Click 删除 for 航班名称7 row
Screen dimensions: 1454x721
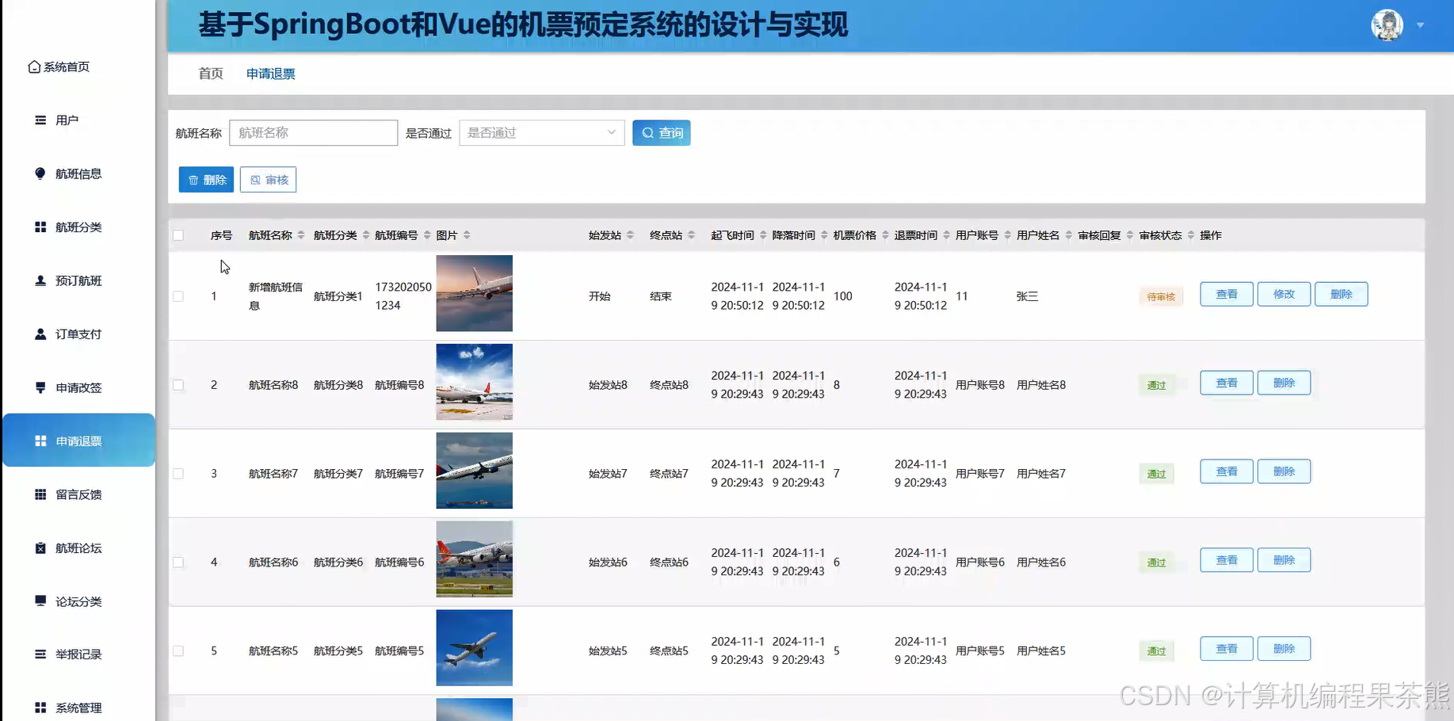coord(1284,471)
